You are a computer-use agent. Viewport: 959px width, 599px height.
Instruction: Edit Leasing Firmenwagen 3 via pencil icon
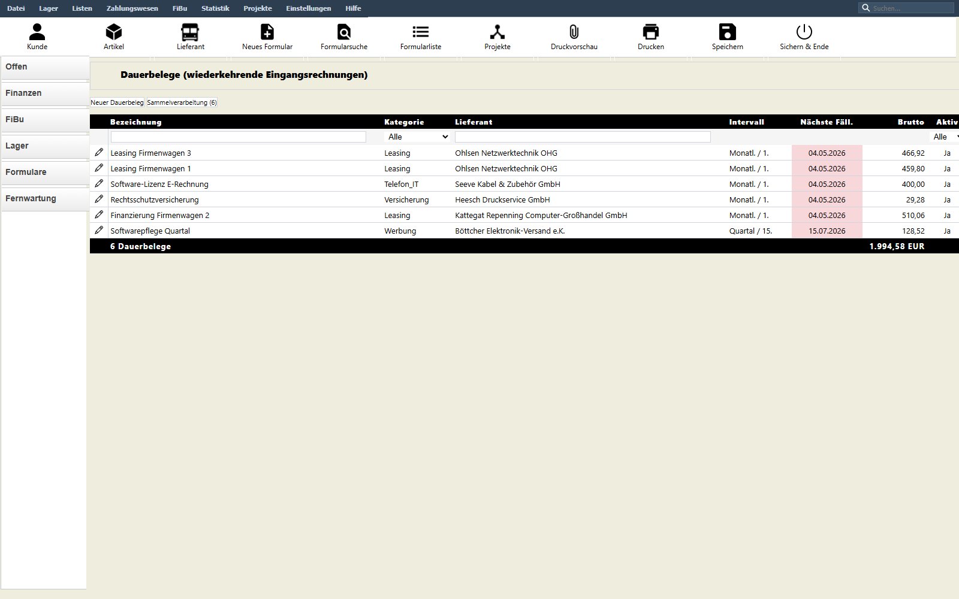99,152
